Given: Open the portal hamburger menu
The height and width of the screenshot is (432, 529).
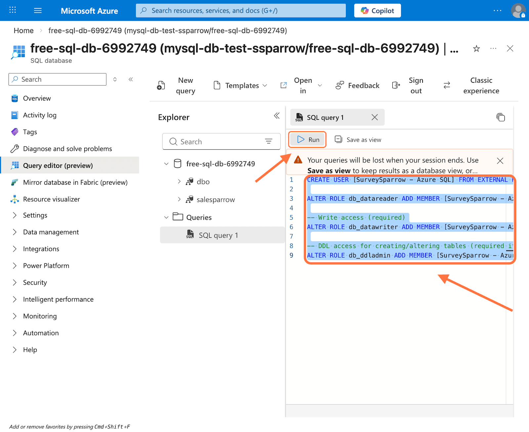Looking at the screenshot, I should (38, 11).
